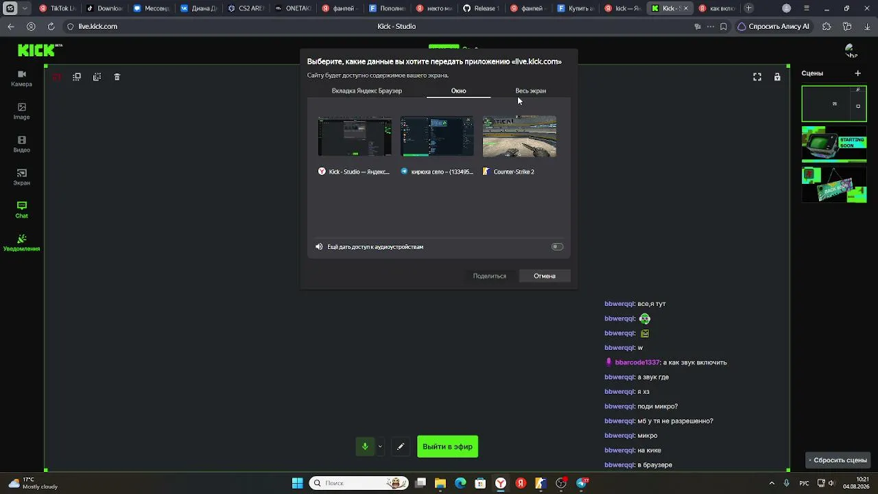Delete selected source with trash icon
The image size is (878, 494).
click(117, 77)
